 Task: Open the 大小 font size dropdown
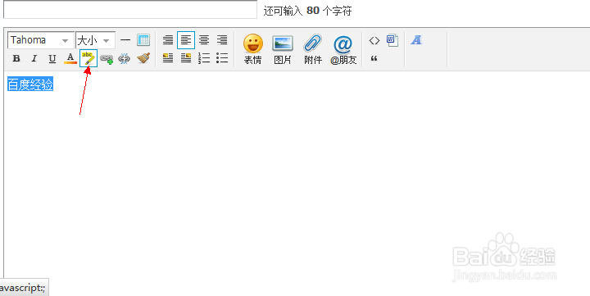(x=95, y=40)
